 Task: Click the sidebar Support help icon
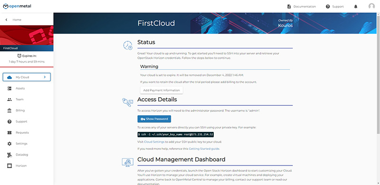9,121
